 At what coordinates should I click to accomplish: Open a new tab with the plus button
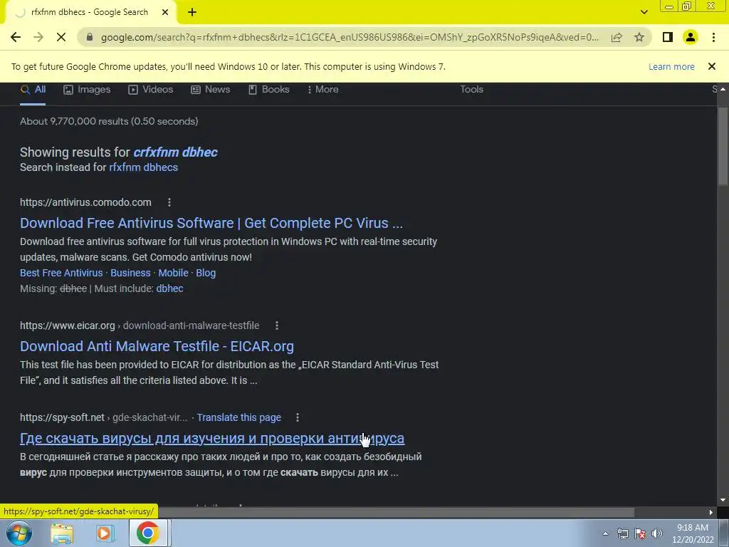(x=192, y=12)
